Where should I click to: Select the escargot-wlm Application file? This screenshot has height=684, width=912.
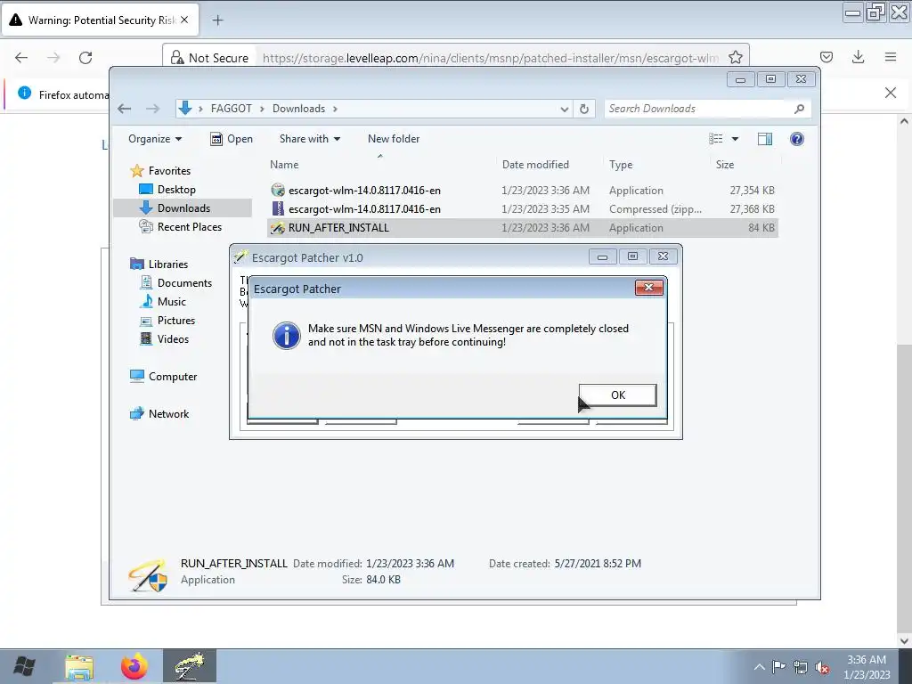point(522,191)
